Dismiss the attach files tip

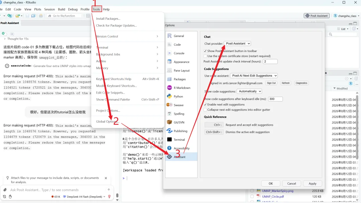[x=106, y=178]
